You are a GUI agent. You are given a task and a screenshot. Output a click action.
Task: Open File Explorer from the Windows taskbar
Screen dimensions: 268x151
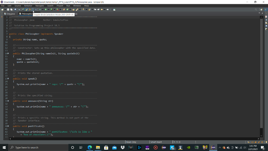pyautogui.click(x=98, y=147)
